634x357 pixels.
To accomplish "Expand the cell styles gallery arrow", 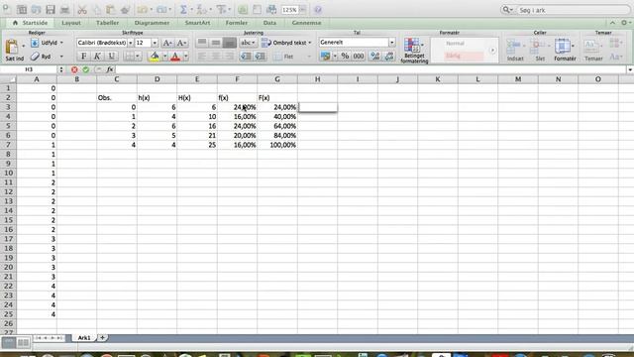I will tap(492, 51).
